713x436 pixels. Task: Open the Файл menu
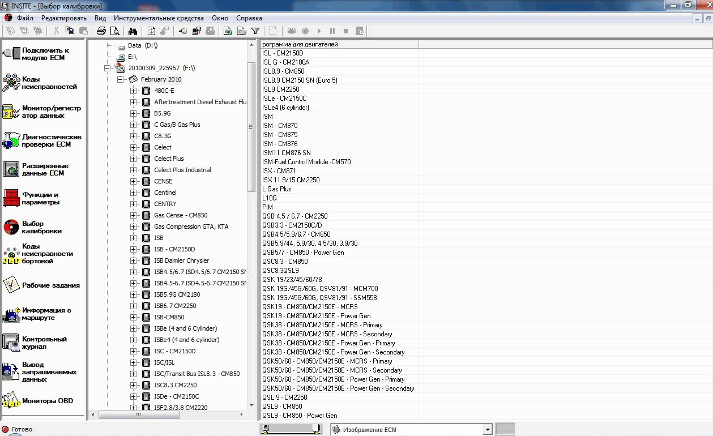(25, 18)
